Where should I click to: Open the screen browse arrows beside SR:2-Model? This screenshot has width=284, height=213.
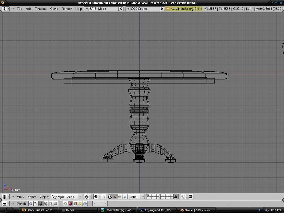coord(87,9)
